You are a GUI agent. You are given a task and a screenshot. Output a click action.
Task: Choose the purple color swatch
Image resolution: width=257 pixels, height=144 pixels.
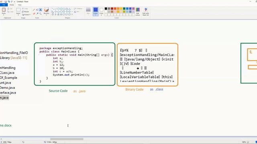tap(133, 9)
